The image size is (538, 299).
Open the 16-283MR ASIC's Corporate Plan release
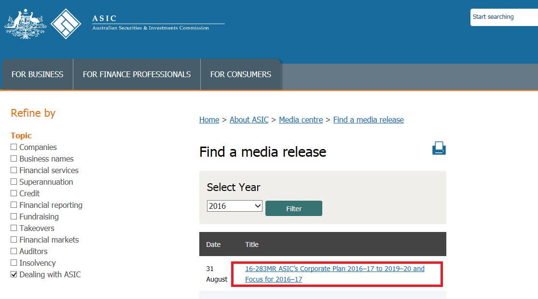coord(334,274)
